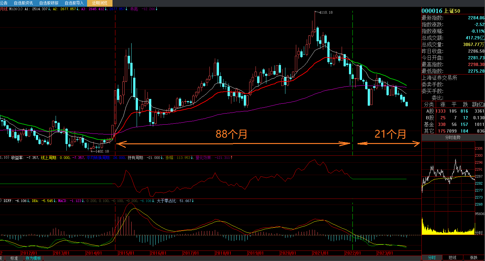The height and width of the screenshot is (261, 485).
Task: Click the 存为模板 button
Action: pyautogui.click(x=33, y=258)
